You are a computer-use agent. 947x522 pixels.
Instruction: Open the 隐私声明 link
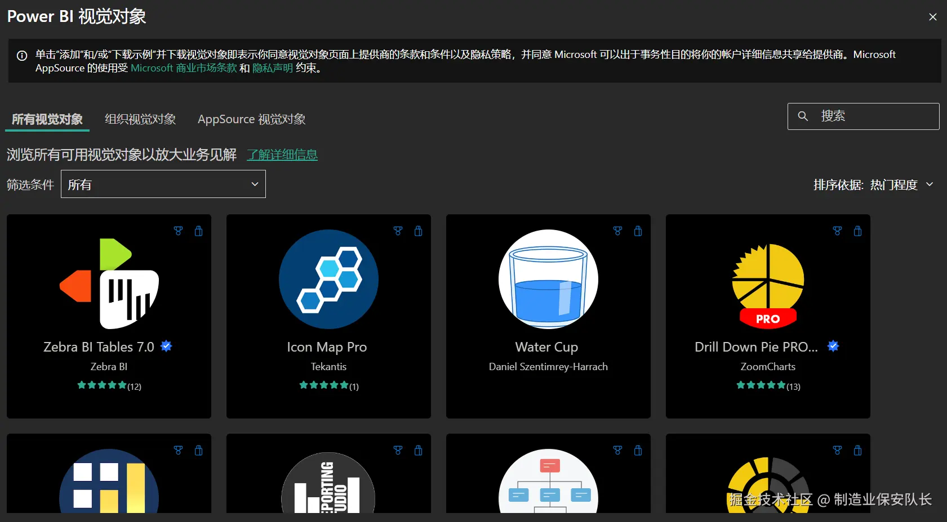tap(273, 68)
